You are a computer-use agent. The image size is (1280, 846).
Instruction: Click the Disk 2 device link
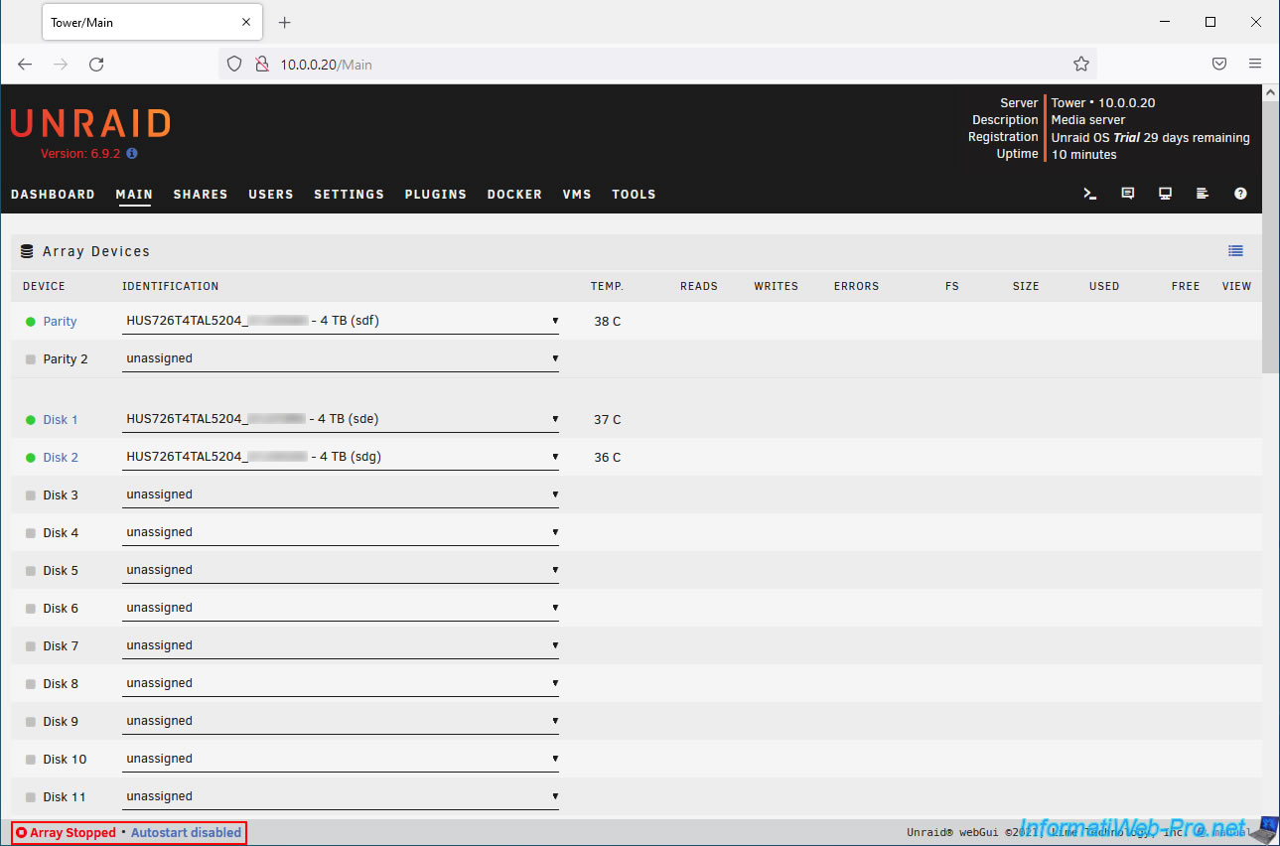coord(61,458)
